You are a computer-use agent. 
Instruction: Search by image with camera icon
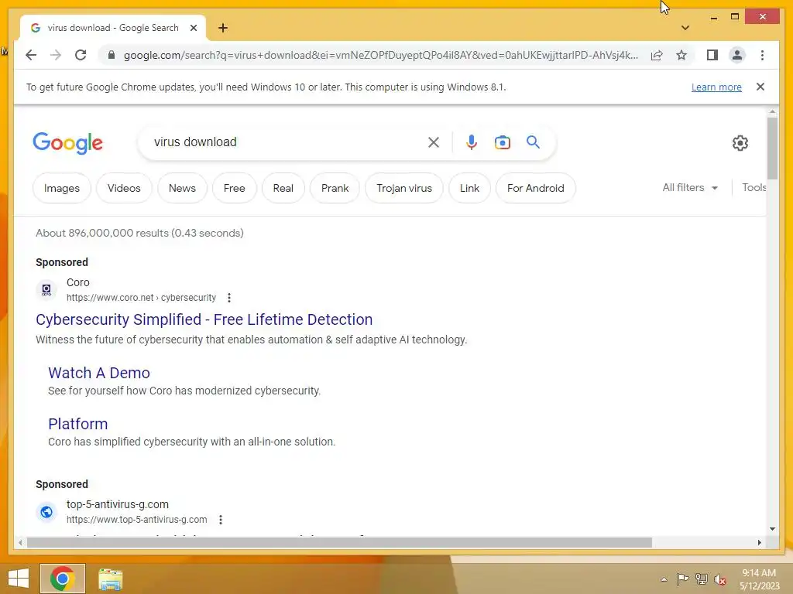pos(502,142)
